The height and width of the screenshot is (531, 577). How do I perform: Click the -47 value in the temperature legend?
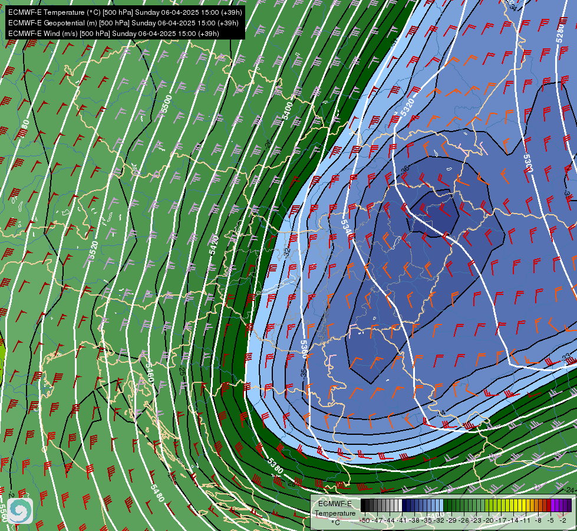point(377,520)
